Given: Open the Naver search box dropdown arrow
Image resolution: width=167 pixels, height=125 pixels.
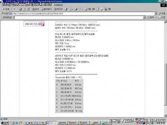Looking at the screenshot, I should [144, 17].
